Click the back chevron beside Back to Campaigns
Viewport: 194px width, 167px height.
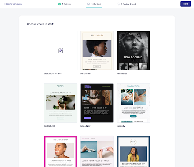point(4,4)
